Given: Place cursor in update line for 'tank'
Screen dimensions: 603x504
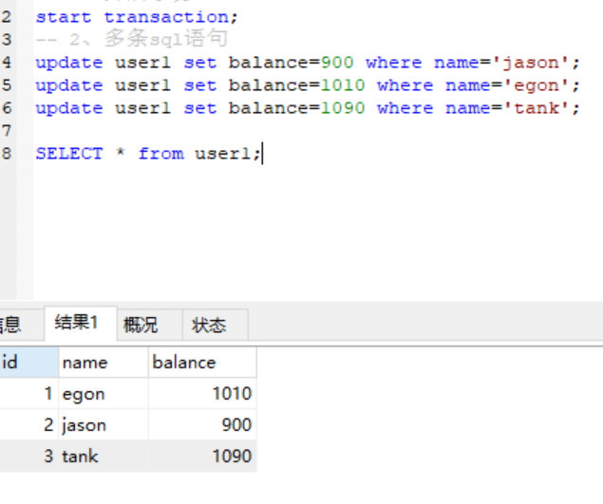Looking at the screenshot, I should (308, 108).
